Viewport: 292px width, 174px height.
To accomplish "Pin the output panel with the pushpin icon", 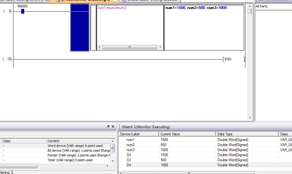I will click(108, 127).
